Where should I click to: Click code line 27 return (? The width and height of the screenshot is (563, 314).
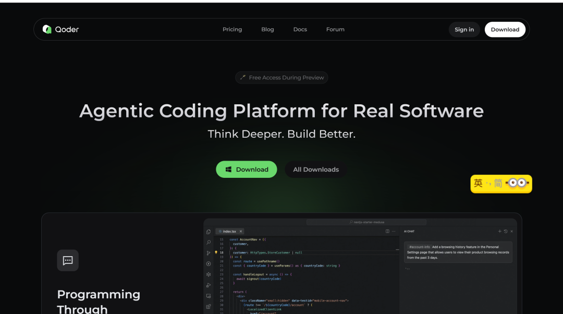click(240, 292)
